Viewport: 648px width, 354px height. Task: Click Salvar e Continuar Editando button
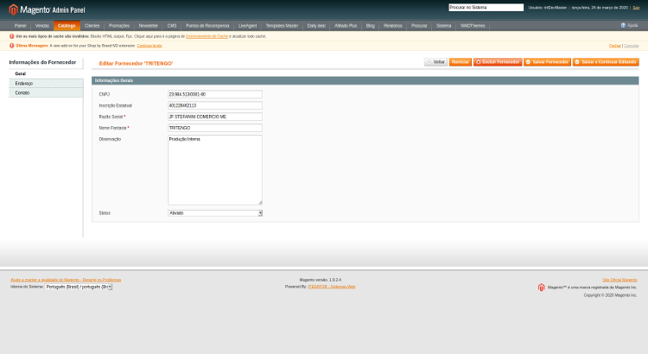pyautogui.click(x=606, y=62)
